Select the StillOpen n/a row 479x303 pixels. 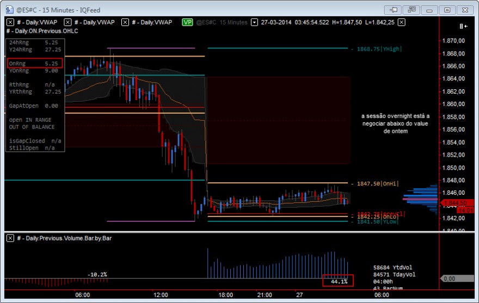click(x=32, y=148)
